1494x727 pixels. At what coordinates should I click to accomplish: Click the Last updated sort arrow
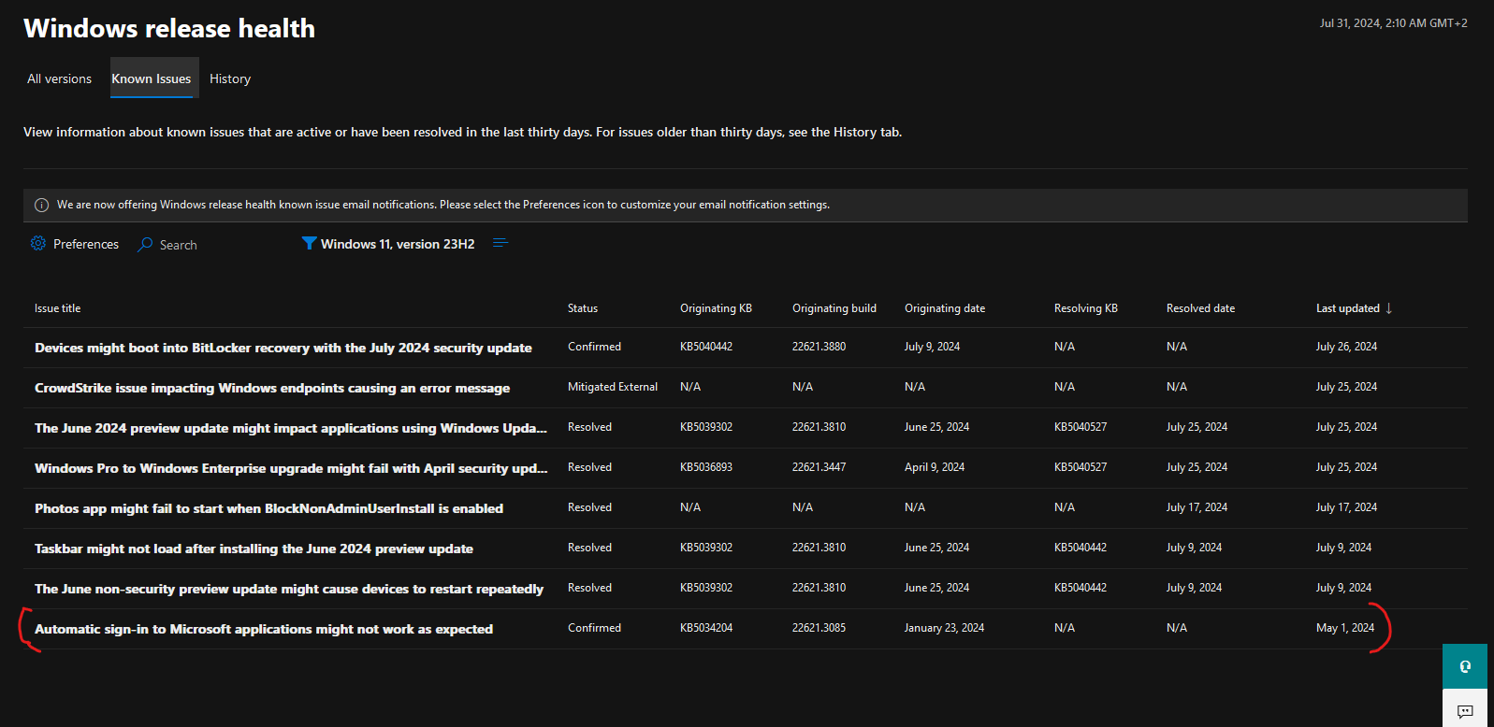[x=1389, y=308]
